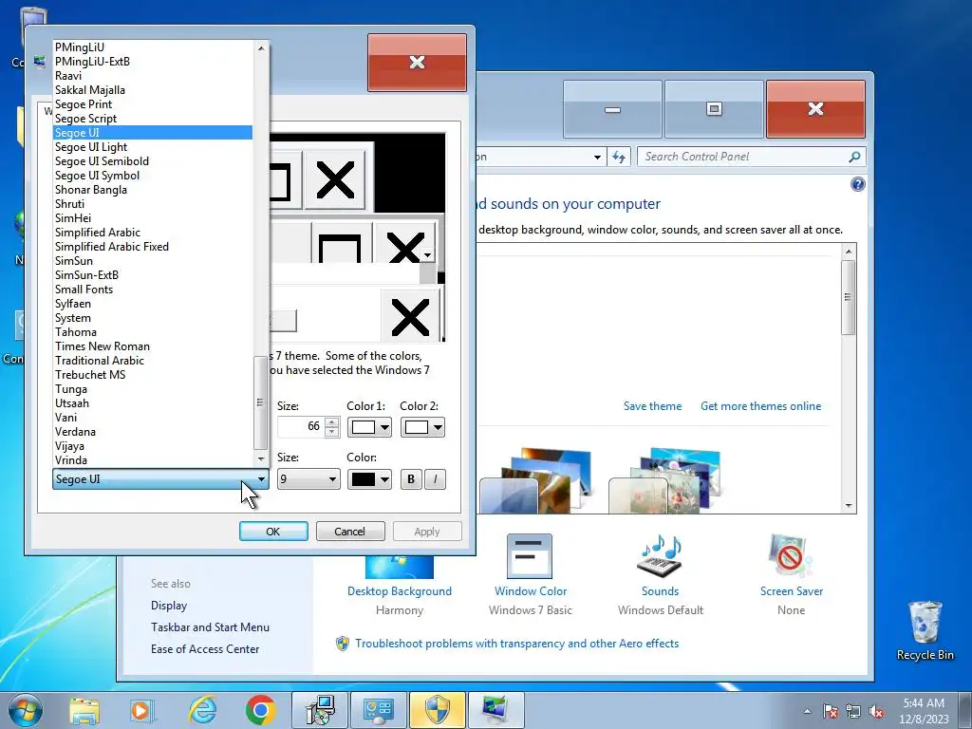Viewport: 972px width, 729px height.
Task: Open Taskbar and Start Menu link
Action: point(210,627)
